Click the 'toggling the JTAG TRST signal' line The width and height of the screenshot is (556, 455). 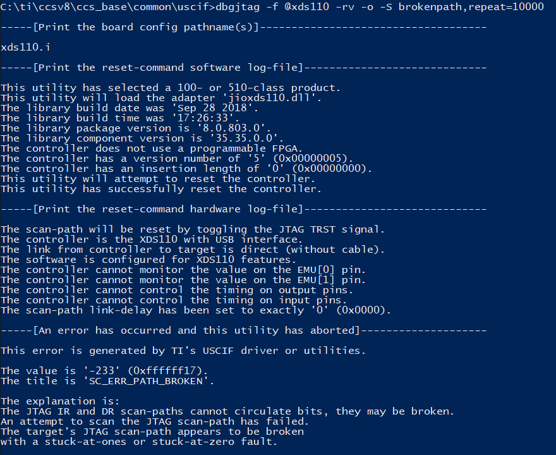click(x=193, y=229)
